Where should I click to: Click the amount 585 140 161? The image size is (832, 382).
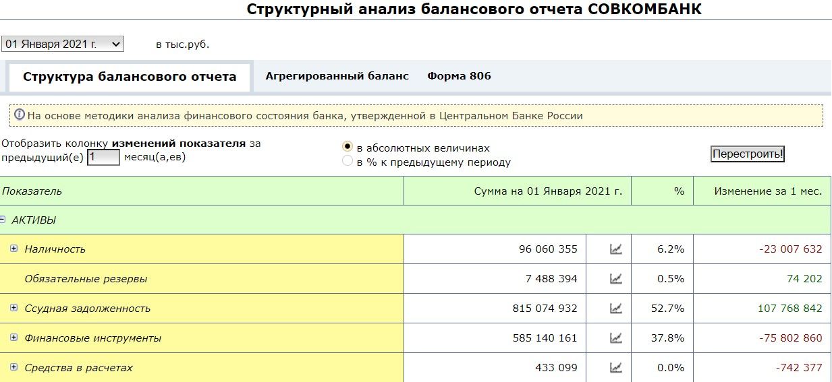click(545, 338)
